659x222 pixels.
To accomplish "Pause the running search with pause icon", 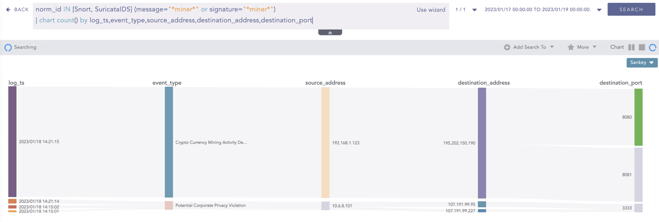I will point(631,47).
